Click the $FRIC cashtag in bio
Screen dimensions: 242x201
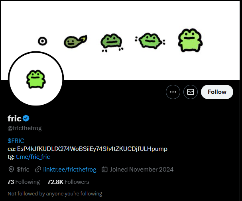pos(16,141)
